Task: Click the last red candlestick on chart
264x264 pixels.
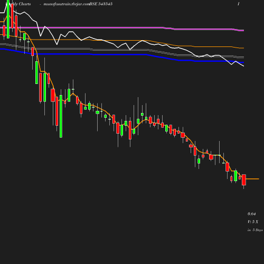Action: pyautogui.click(x=244, y=180)
